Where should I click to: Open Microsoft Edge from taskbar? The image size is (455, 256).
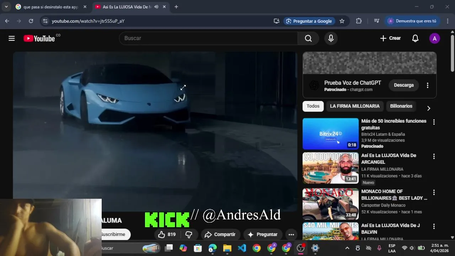pyautogui.click(x=213, y=248)
